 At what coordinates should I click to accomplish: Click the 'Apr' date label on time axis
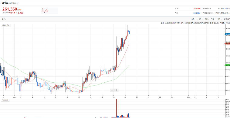[x=14, y=97]
